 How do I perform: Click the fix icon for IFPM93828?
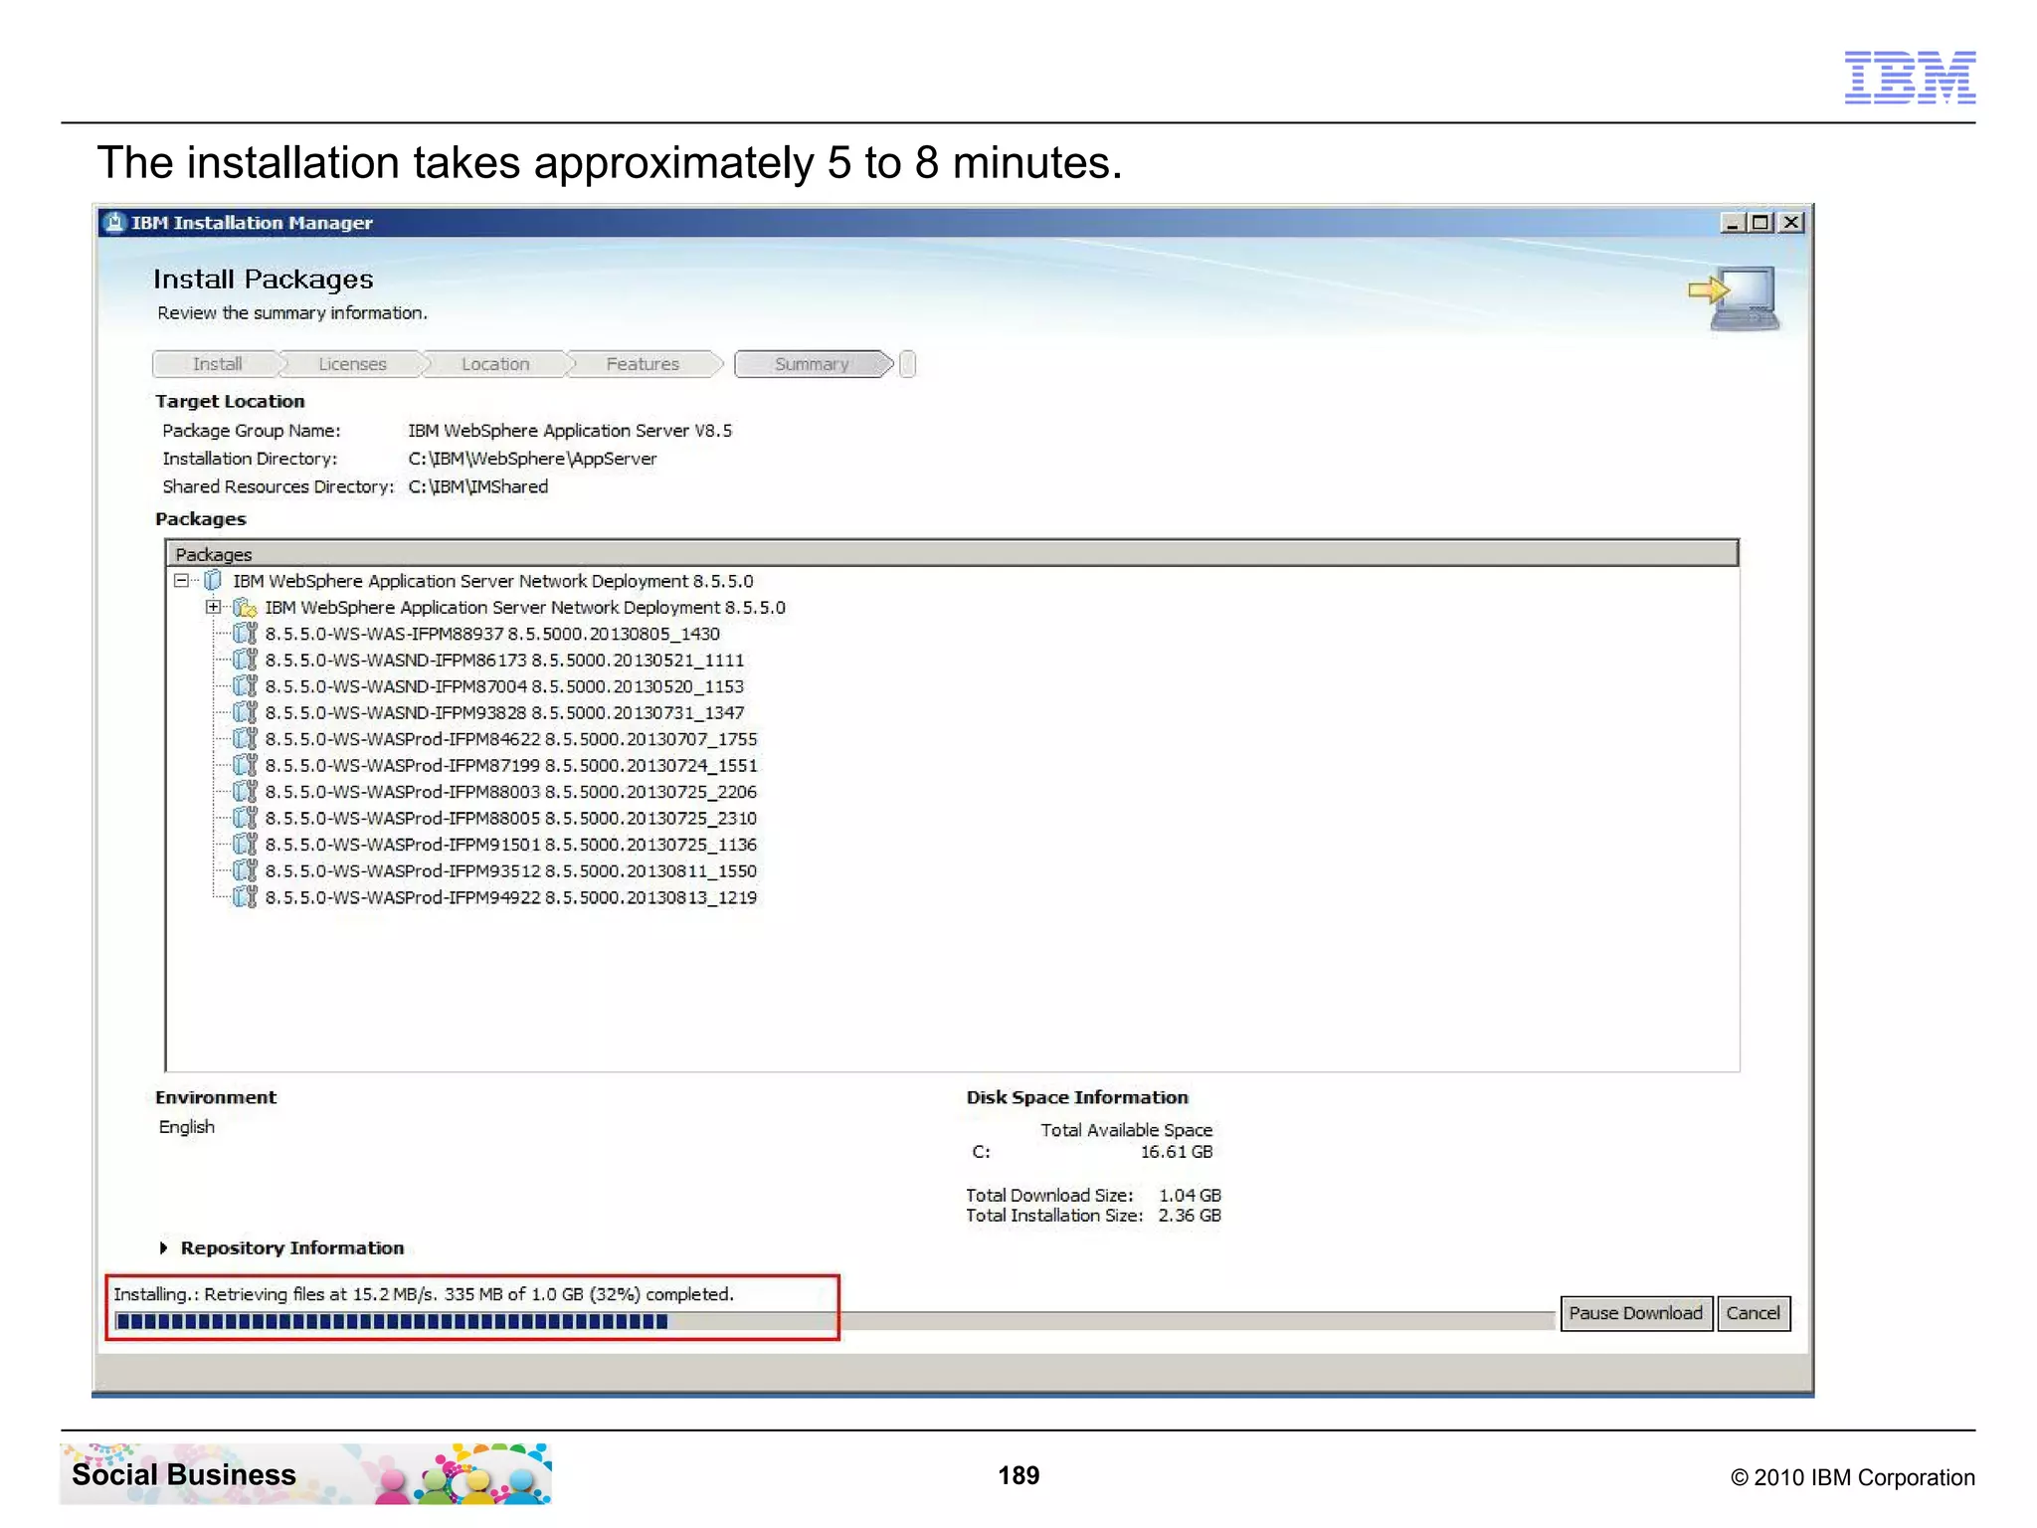(245, 713)
